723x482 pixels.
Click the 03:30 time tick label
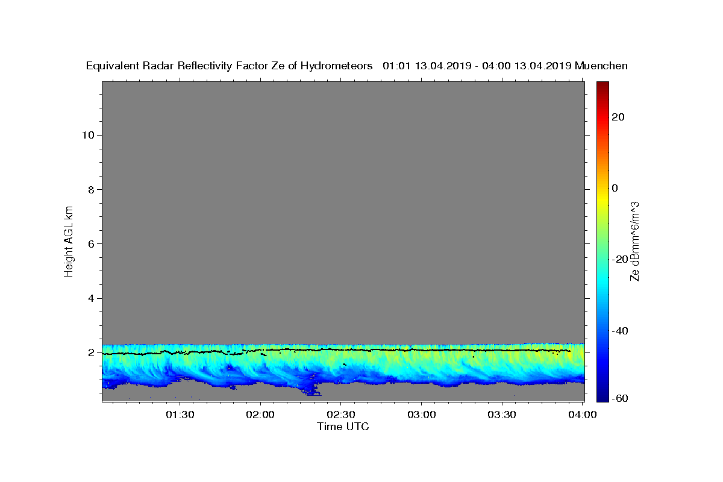(501, 415)
